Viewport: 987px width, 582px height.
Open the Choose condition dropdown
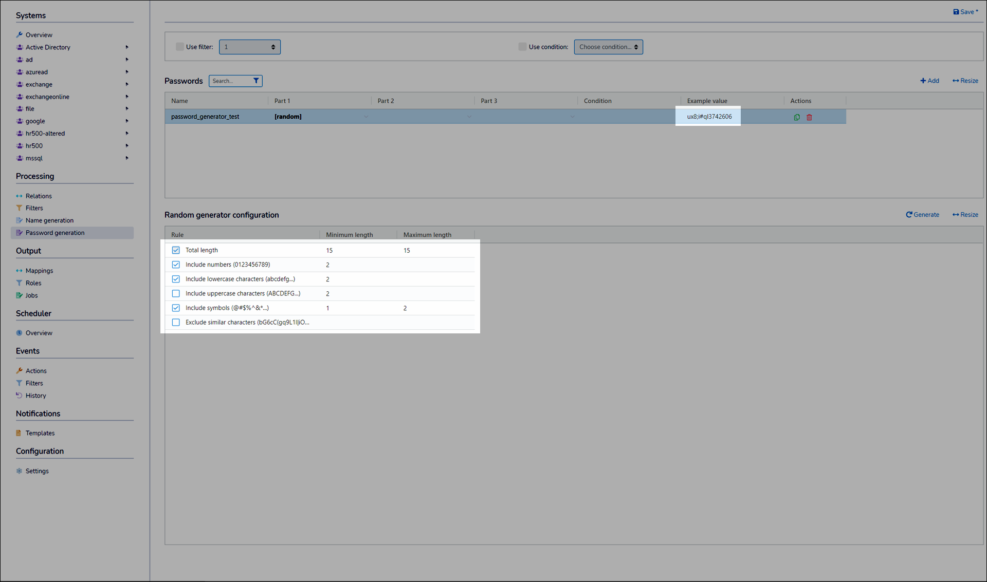608,47
